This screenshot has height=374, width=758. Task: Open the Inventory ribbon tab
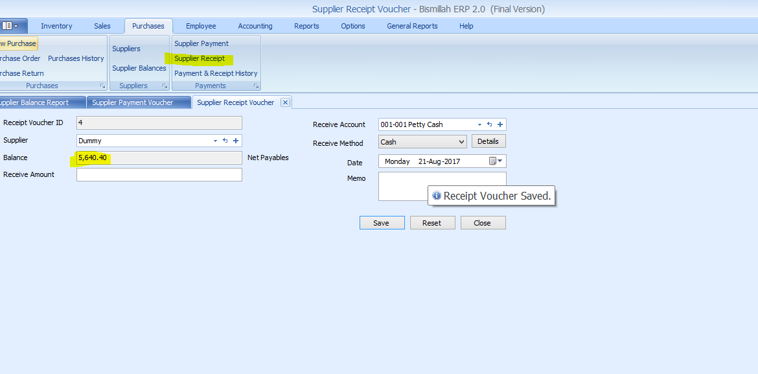tap(56, 26)
